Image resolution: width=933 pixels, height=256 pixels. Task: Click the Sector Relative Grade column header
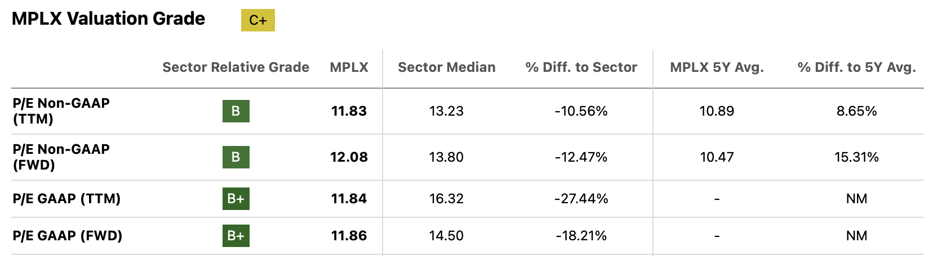(236, 67)
